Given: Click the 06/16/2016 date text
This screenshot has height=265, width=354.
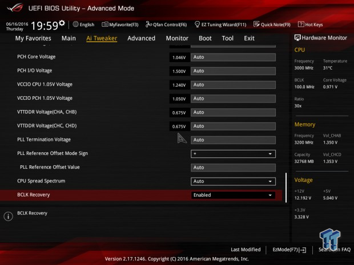Looking at the screenshot, I should point(17,24).
